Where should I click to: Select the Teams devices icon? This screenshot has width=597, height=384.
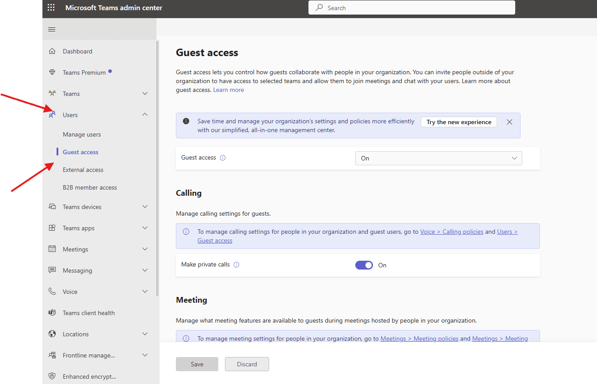pyautogui.click(x=52, y=206)
